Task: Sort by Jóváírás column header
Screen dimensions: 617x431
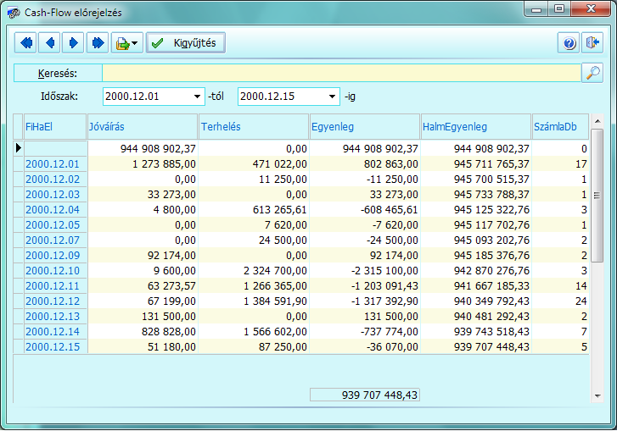Action: pyautogui.click(x=143, y=126)
